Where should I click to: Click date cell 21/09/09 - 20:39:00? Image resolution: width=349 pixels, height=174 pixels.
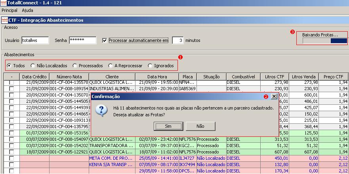pyautogui.click(x=157, y=89)
